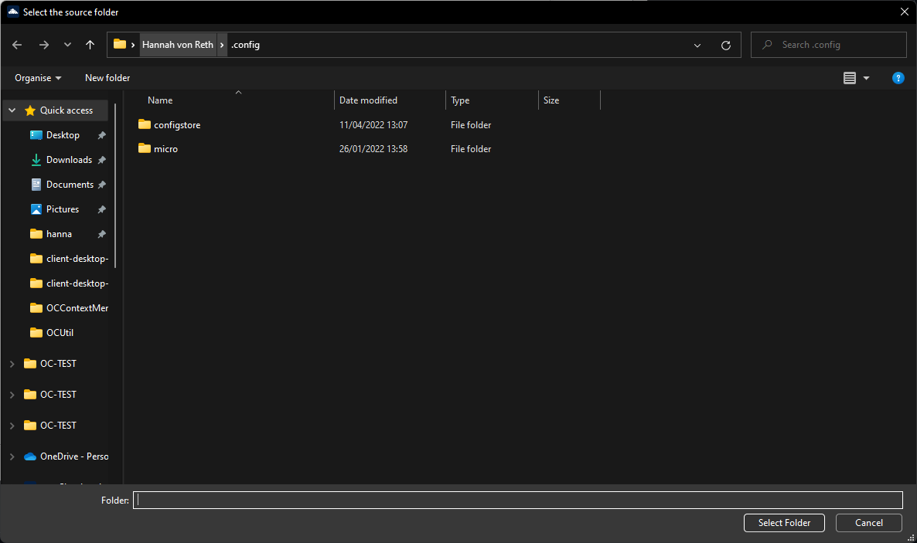
Task: Click the pin icon beside Downloads
Action: click(x=102, y=160)
